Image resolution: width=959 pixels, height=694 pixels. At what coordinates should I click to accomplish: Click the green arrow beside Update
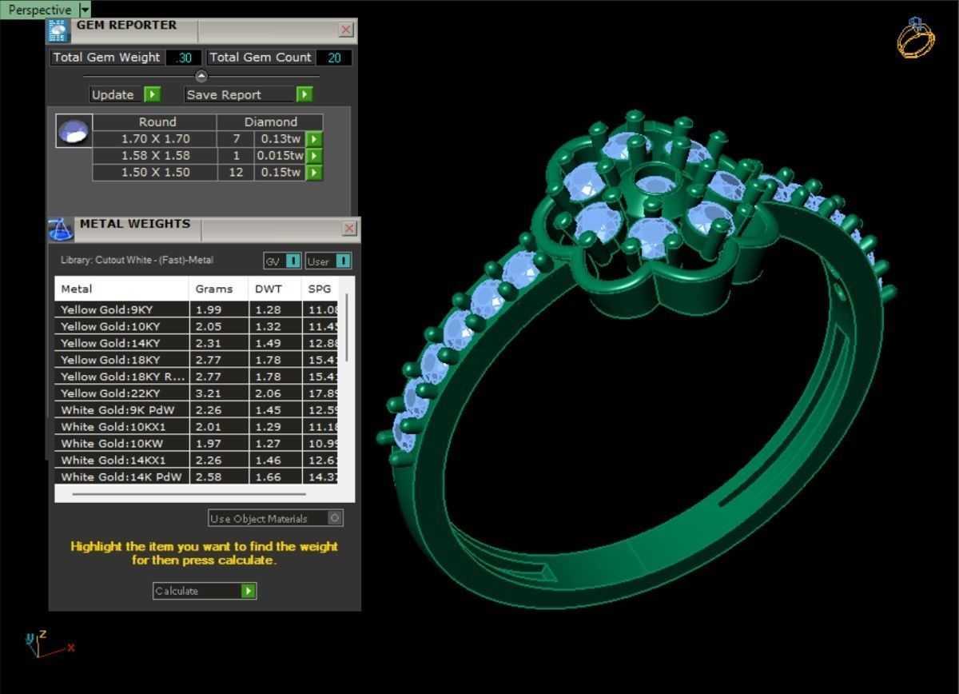[152, 94]
